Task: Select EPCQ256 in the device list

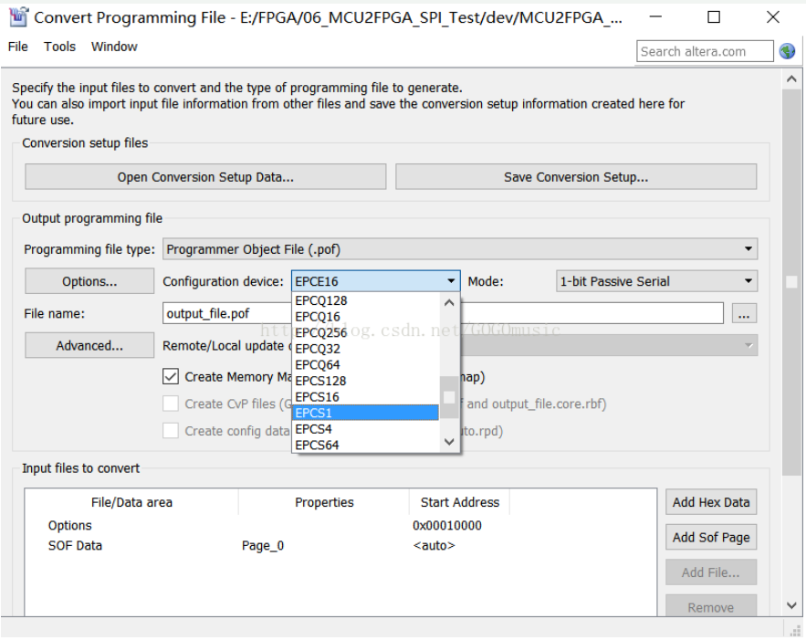Action: tap(365, 332)
